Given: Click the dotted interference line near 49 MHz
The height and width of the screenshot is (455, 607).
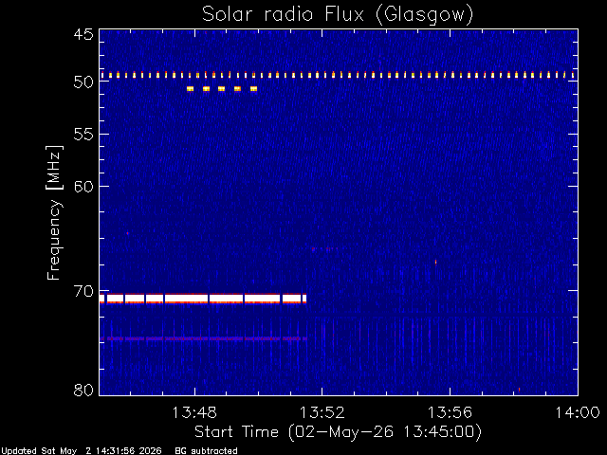Looking at the screenshot, I should pos(339,75).
